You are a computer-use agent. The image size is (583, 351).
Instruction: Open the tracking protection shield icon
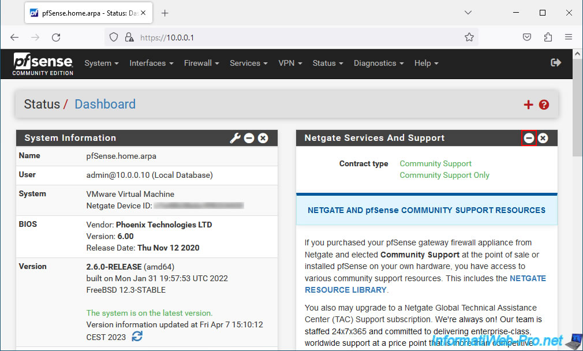tap(114, 37)
